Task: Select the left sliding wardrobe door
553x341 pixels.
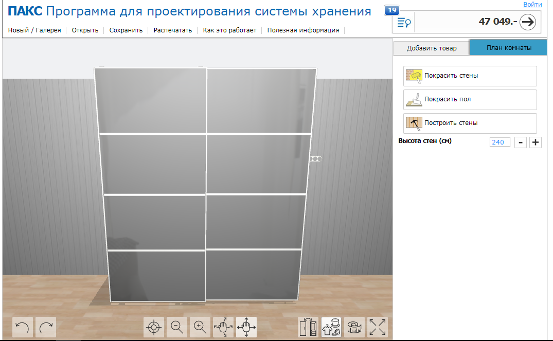Action: click(x=153, y=185)
